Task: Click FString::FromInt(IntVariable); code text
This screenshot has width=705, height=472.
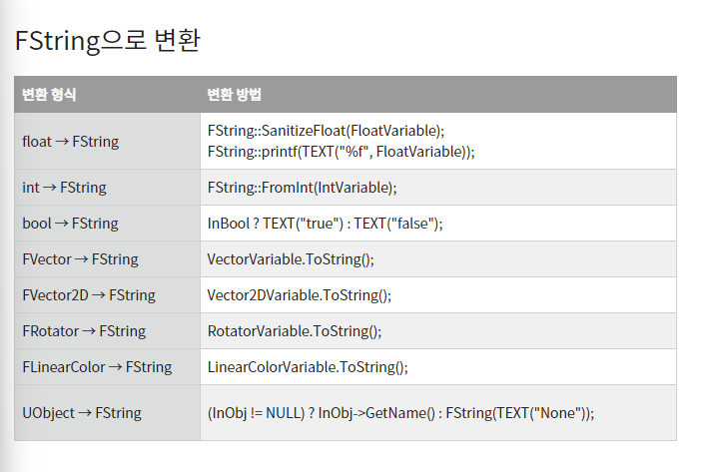Action: pos(303,188)
